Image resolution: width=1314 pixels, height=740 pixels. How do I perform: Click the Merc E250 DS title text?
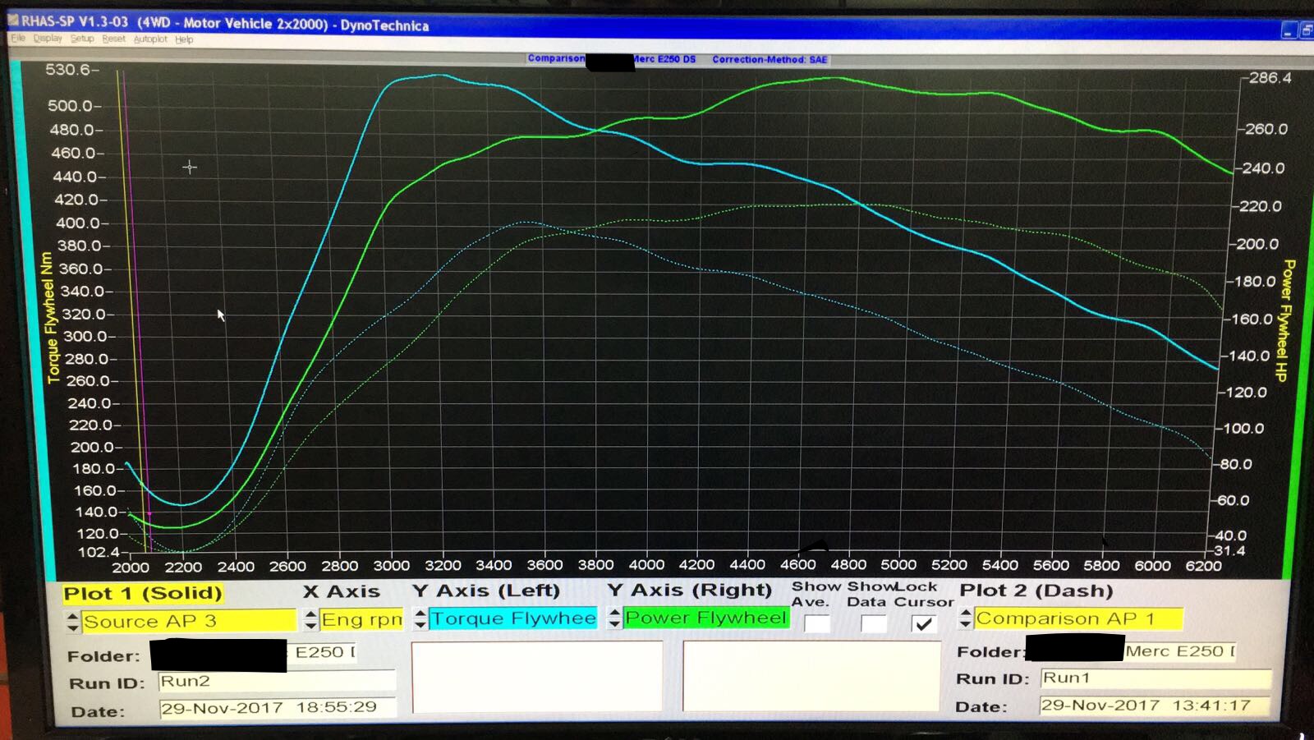coord(664,59)
